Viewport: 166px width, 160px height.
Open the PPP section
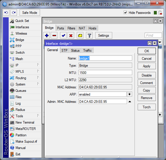point(25,46)
